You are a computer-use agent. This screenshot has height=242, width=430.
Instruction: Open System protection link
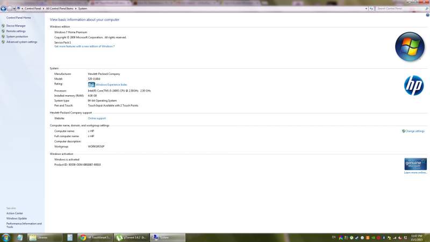pos(17,37)
